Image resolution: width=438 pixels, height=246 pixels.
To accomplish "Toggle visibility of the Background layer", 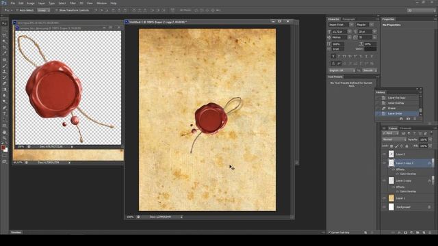I will click(384, 207).
